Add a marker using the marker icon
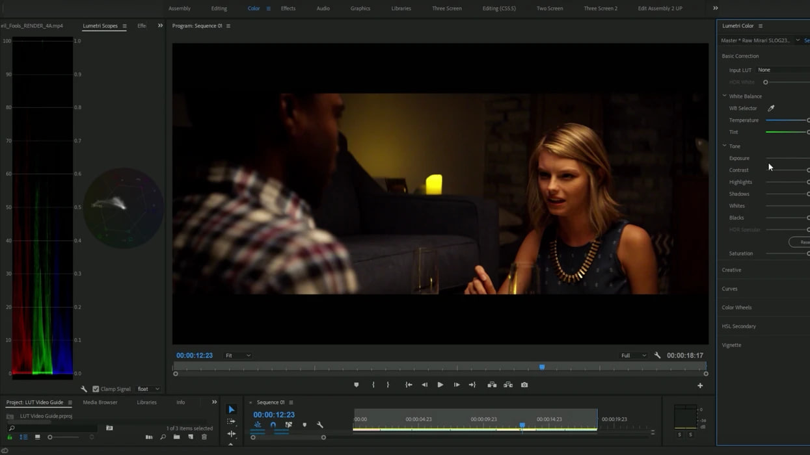The image size is (810, 455). 357,384
